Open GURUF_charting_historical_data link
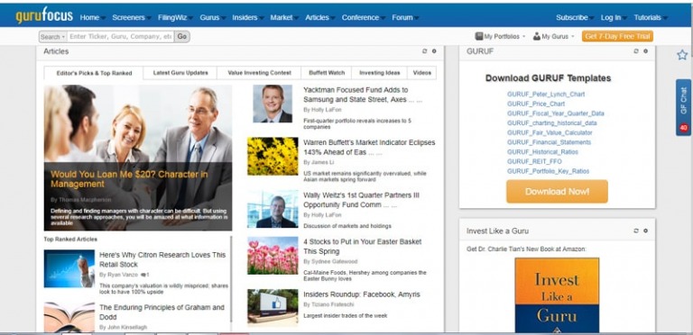Viewport: 693px width, 335px height. [x=552, y=123]
